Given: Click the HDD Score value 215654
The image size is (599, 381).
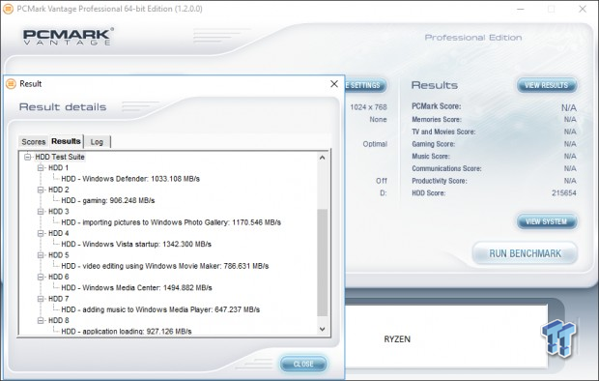Looking at the screenshot, I should point(564,193).
